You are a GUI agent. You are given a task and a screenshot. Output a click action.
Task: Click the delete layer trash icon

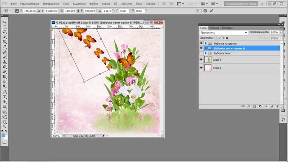pyautogui.click(x=277, y=106)
